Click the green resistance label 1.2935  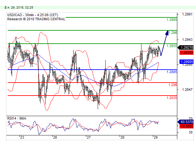(172, 46)
